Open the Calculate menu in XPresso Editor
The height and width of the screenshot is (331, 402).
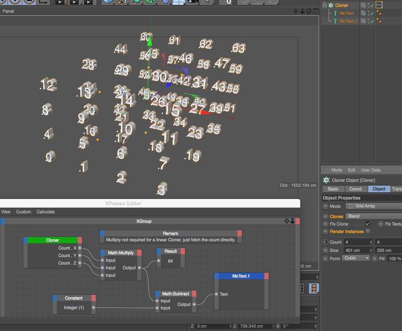[45, 212]
